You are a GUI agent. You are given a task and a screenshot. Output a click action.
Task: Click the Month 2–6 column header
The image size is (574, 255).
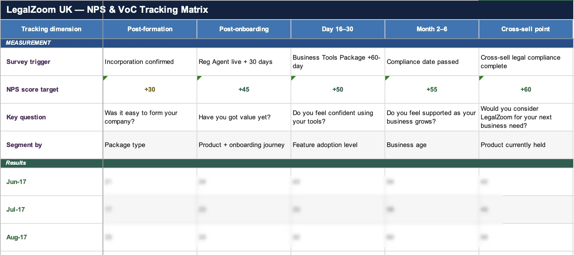(x=432, y=29)
